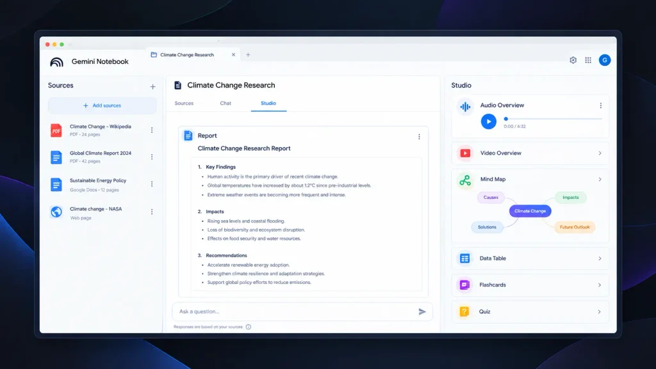Click the Gemini Notebook logo icon
Viewport: 656px width, 369px height.
56,62
